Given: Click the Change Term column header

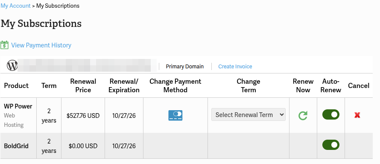Looking at the screenshot, I should click(x=248, y=85).
